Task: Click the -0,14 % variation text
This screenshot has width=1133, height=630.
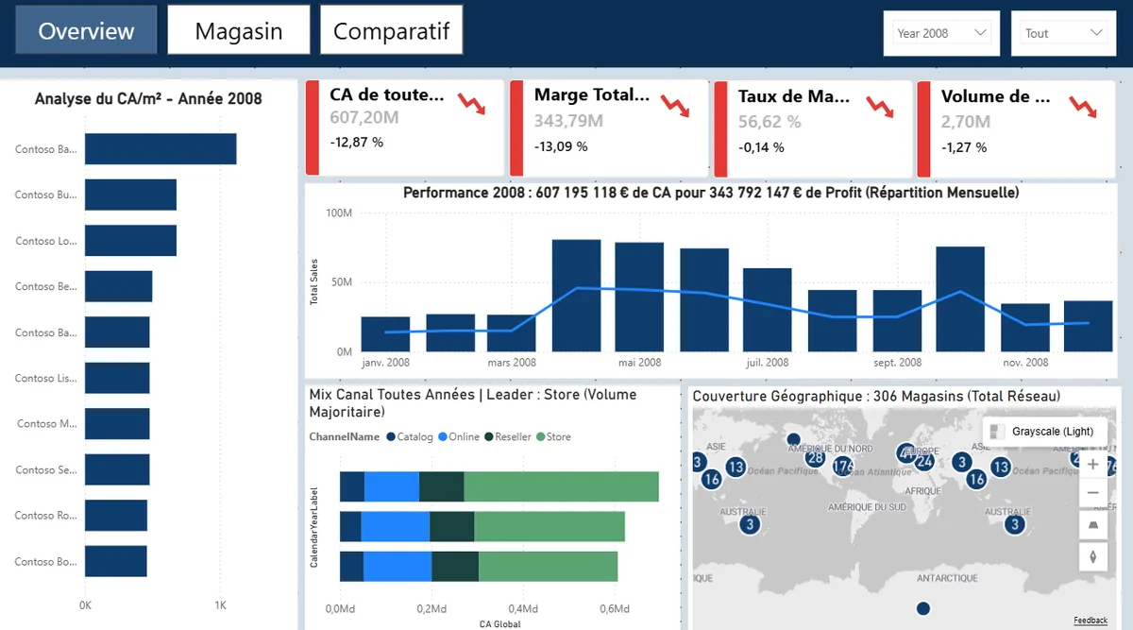Action: tap(761, 147)
